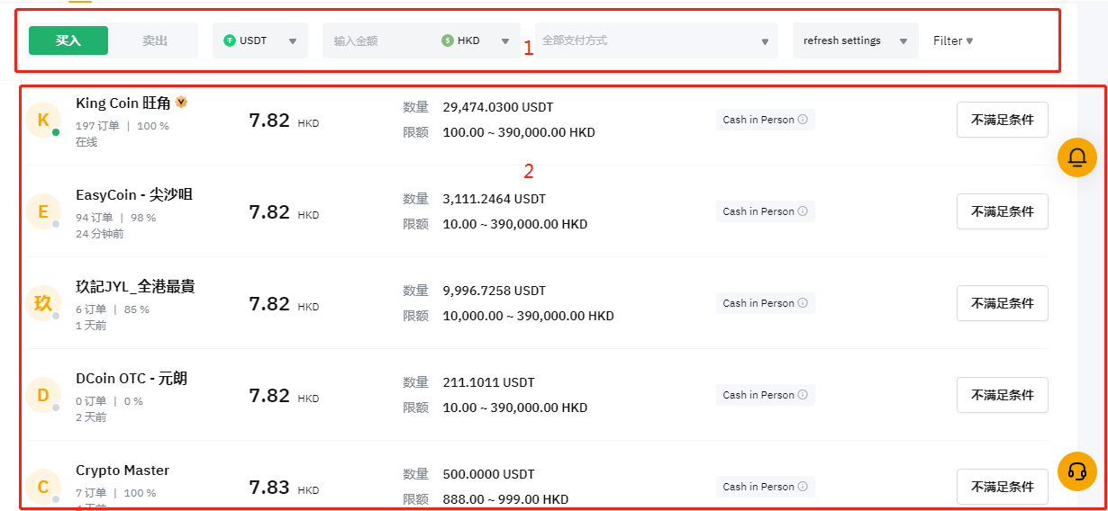
Task: Click King Coin verified merchant badge
Action: (181, 103)
